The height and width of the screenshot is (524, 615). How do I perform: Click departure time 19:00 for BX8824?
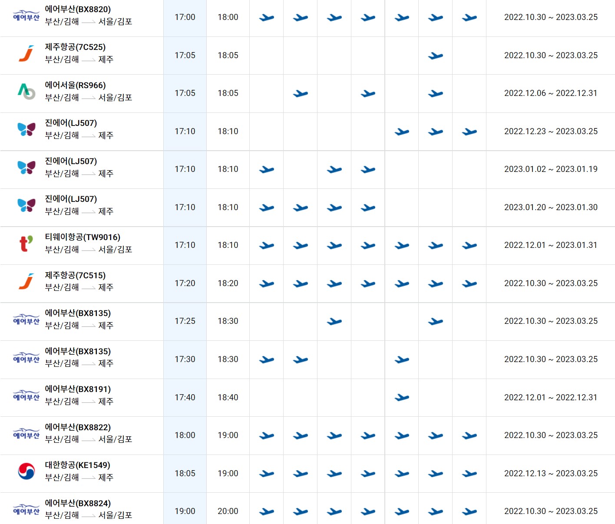pyautogui.click(x=185, y=511)
